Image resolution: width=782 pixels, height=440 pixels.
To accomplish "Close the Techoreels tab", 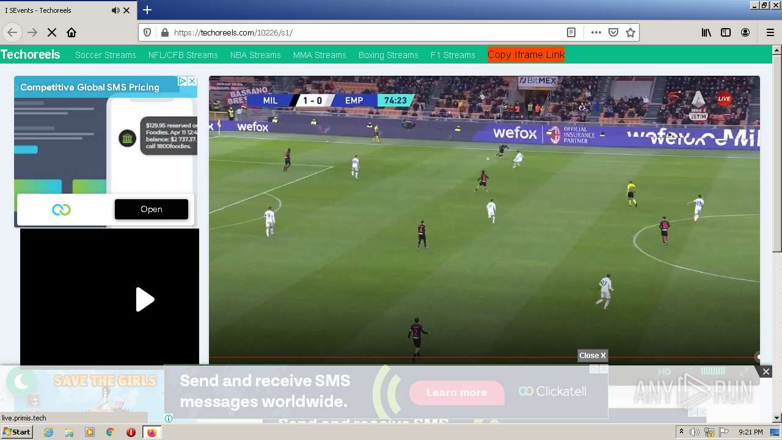I will click(126, 10).
